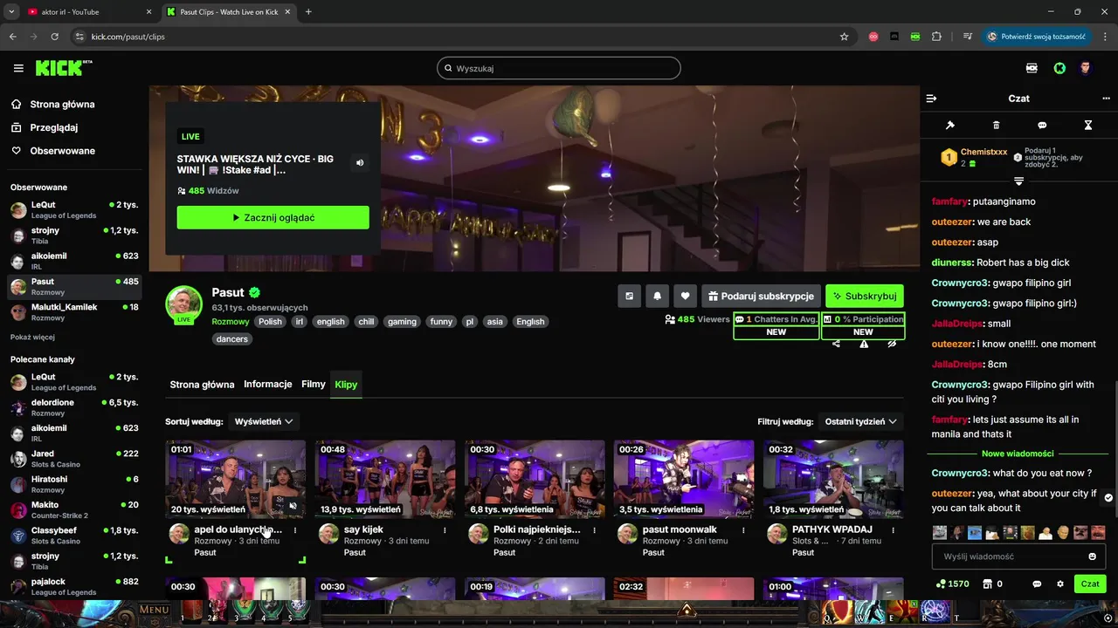Toggle the crossed-eye hide stats icon
This screenshot has height=628, width=1118.
892,345
